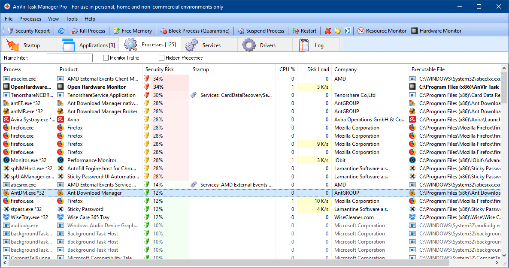Open the Security Report
Image resolution: width=509 pixels, height=268 pixels.
click(x=28, y=31)
